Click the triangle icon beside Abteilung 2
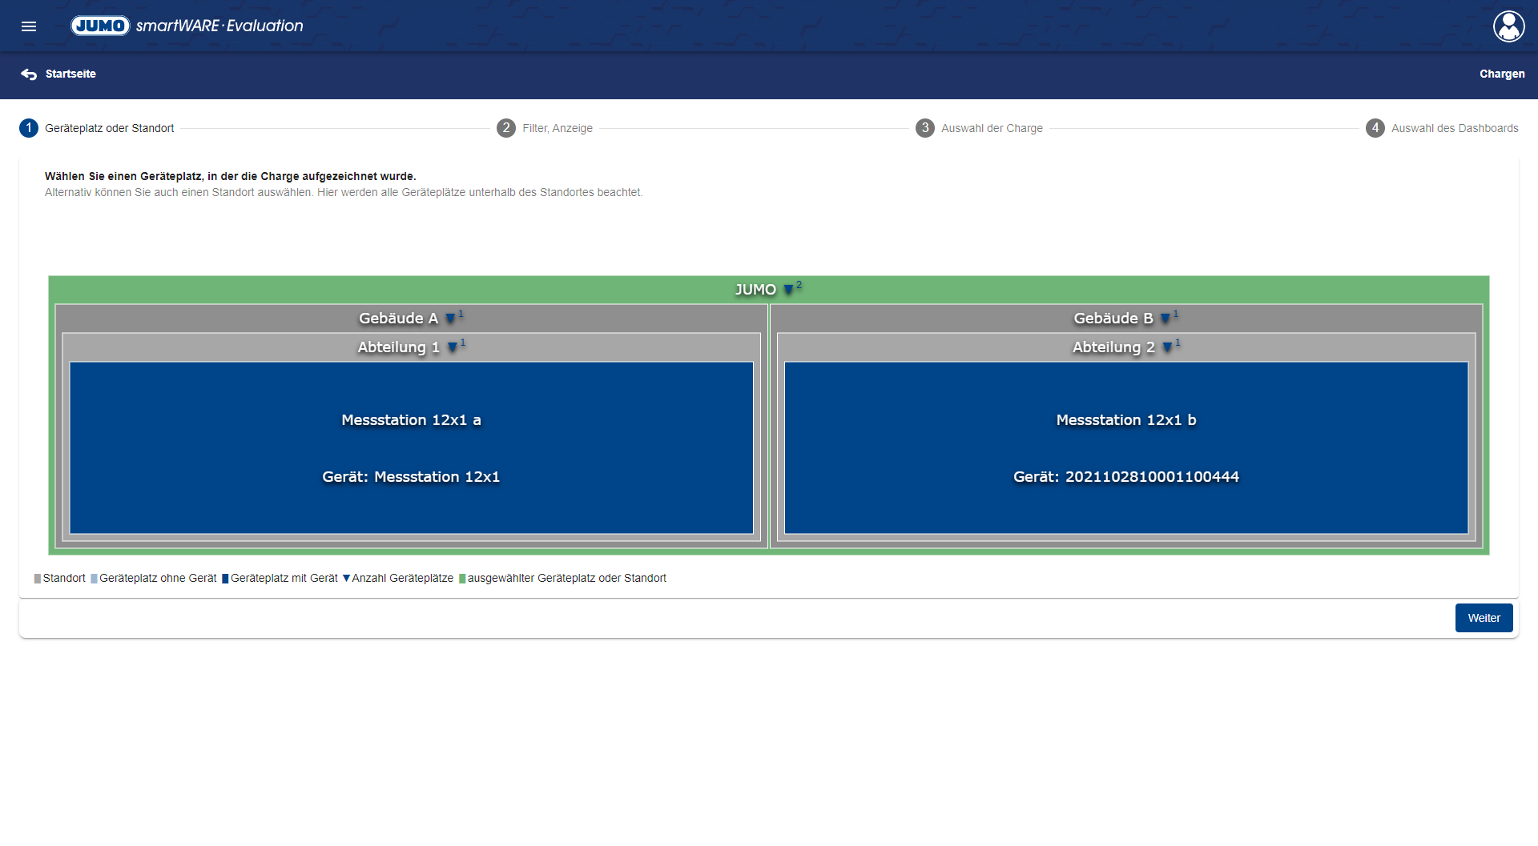 coord(1167,347)
